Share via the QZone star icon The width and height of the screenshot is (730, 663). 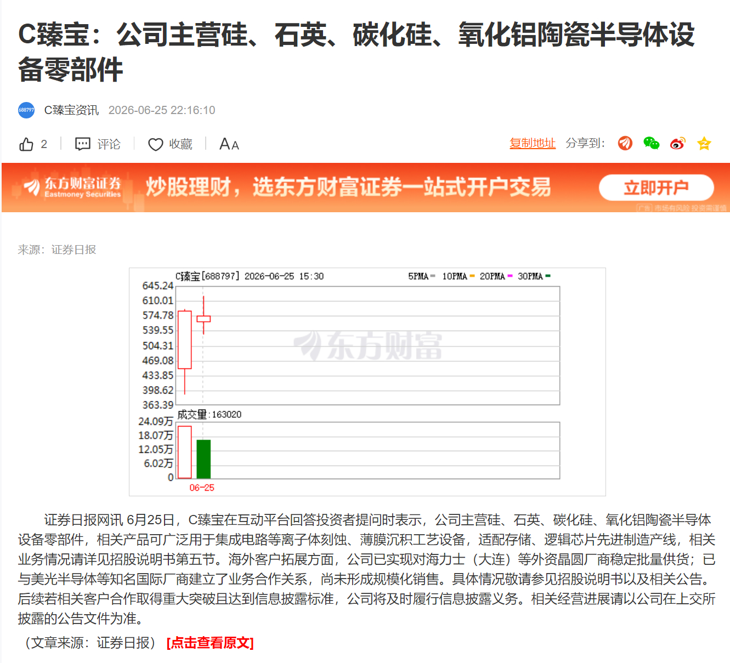click(704, 144)
